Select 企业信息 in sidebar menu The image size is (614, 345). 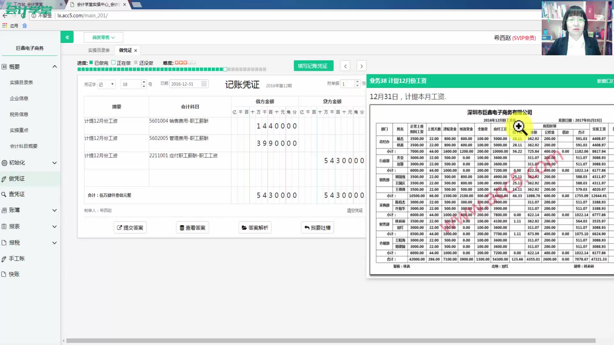[x=19, y=98]
